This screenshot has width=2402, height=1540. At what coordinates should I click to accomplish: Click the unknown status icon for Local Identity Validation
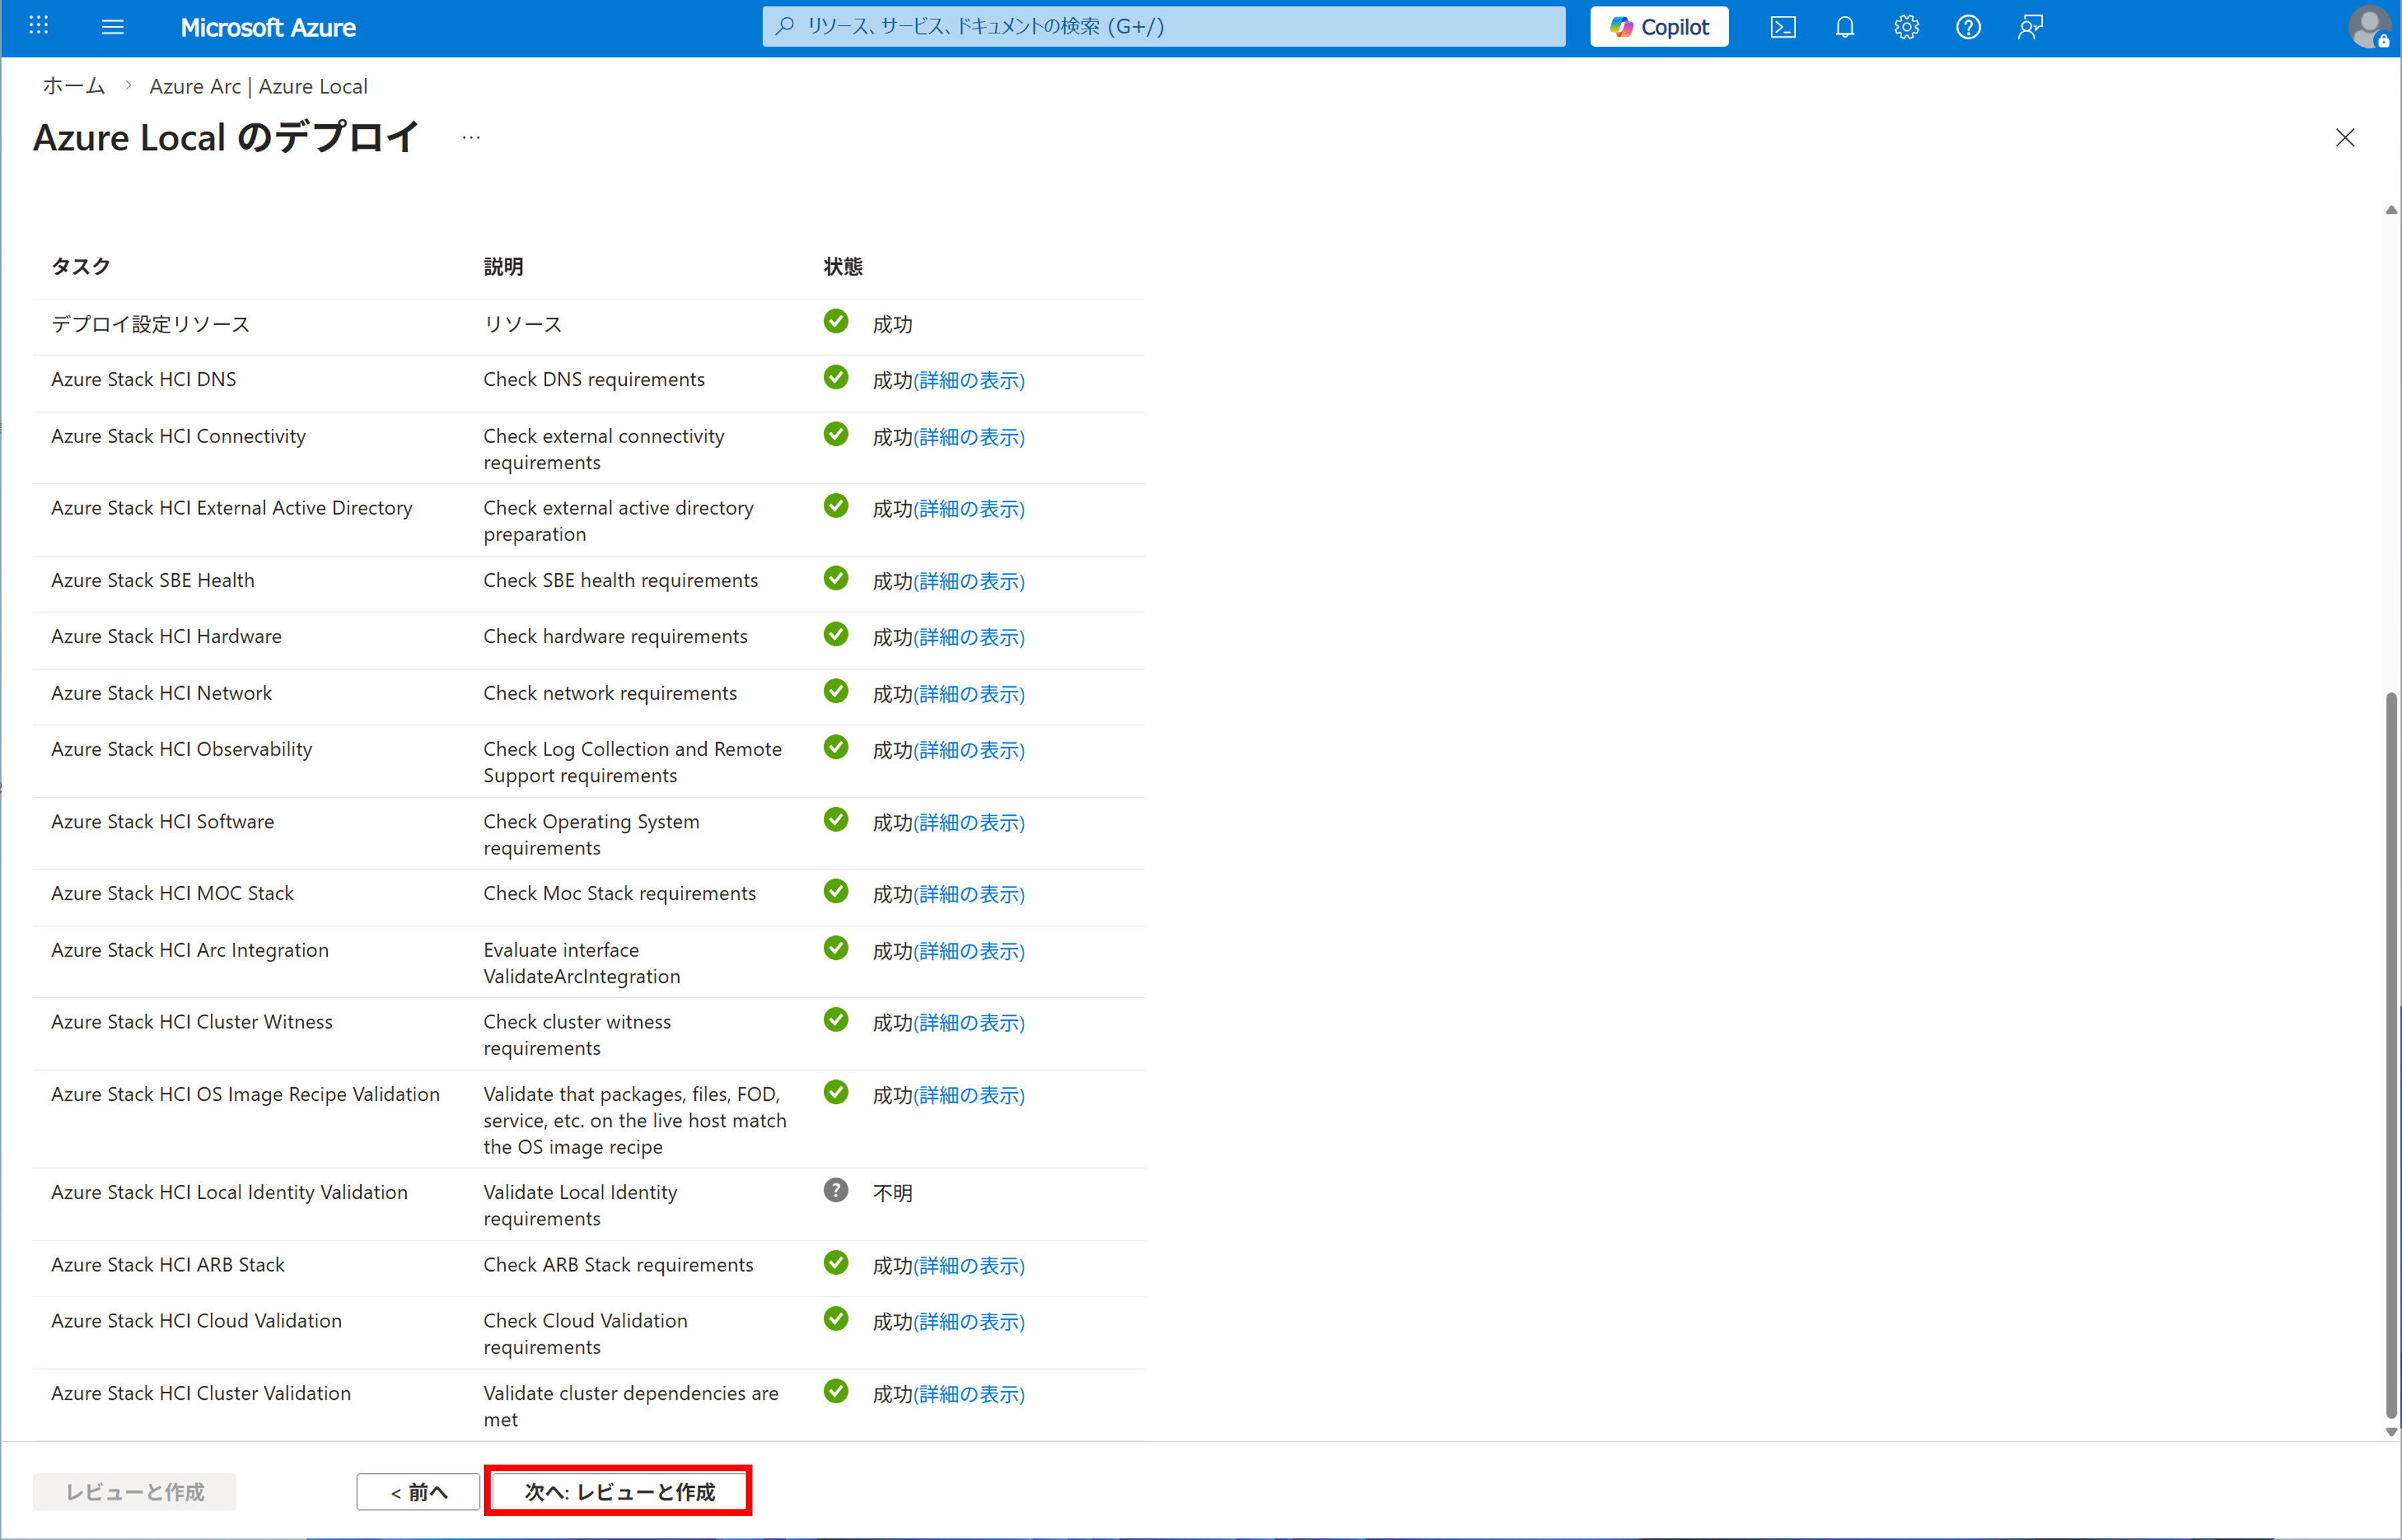(836, 1190)
